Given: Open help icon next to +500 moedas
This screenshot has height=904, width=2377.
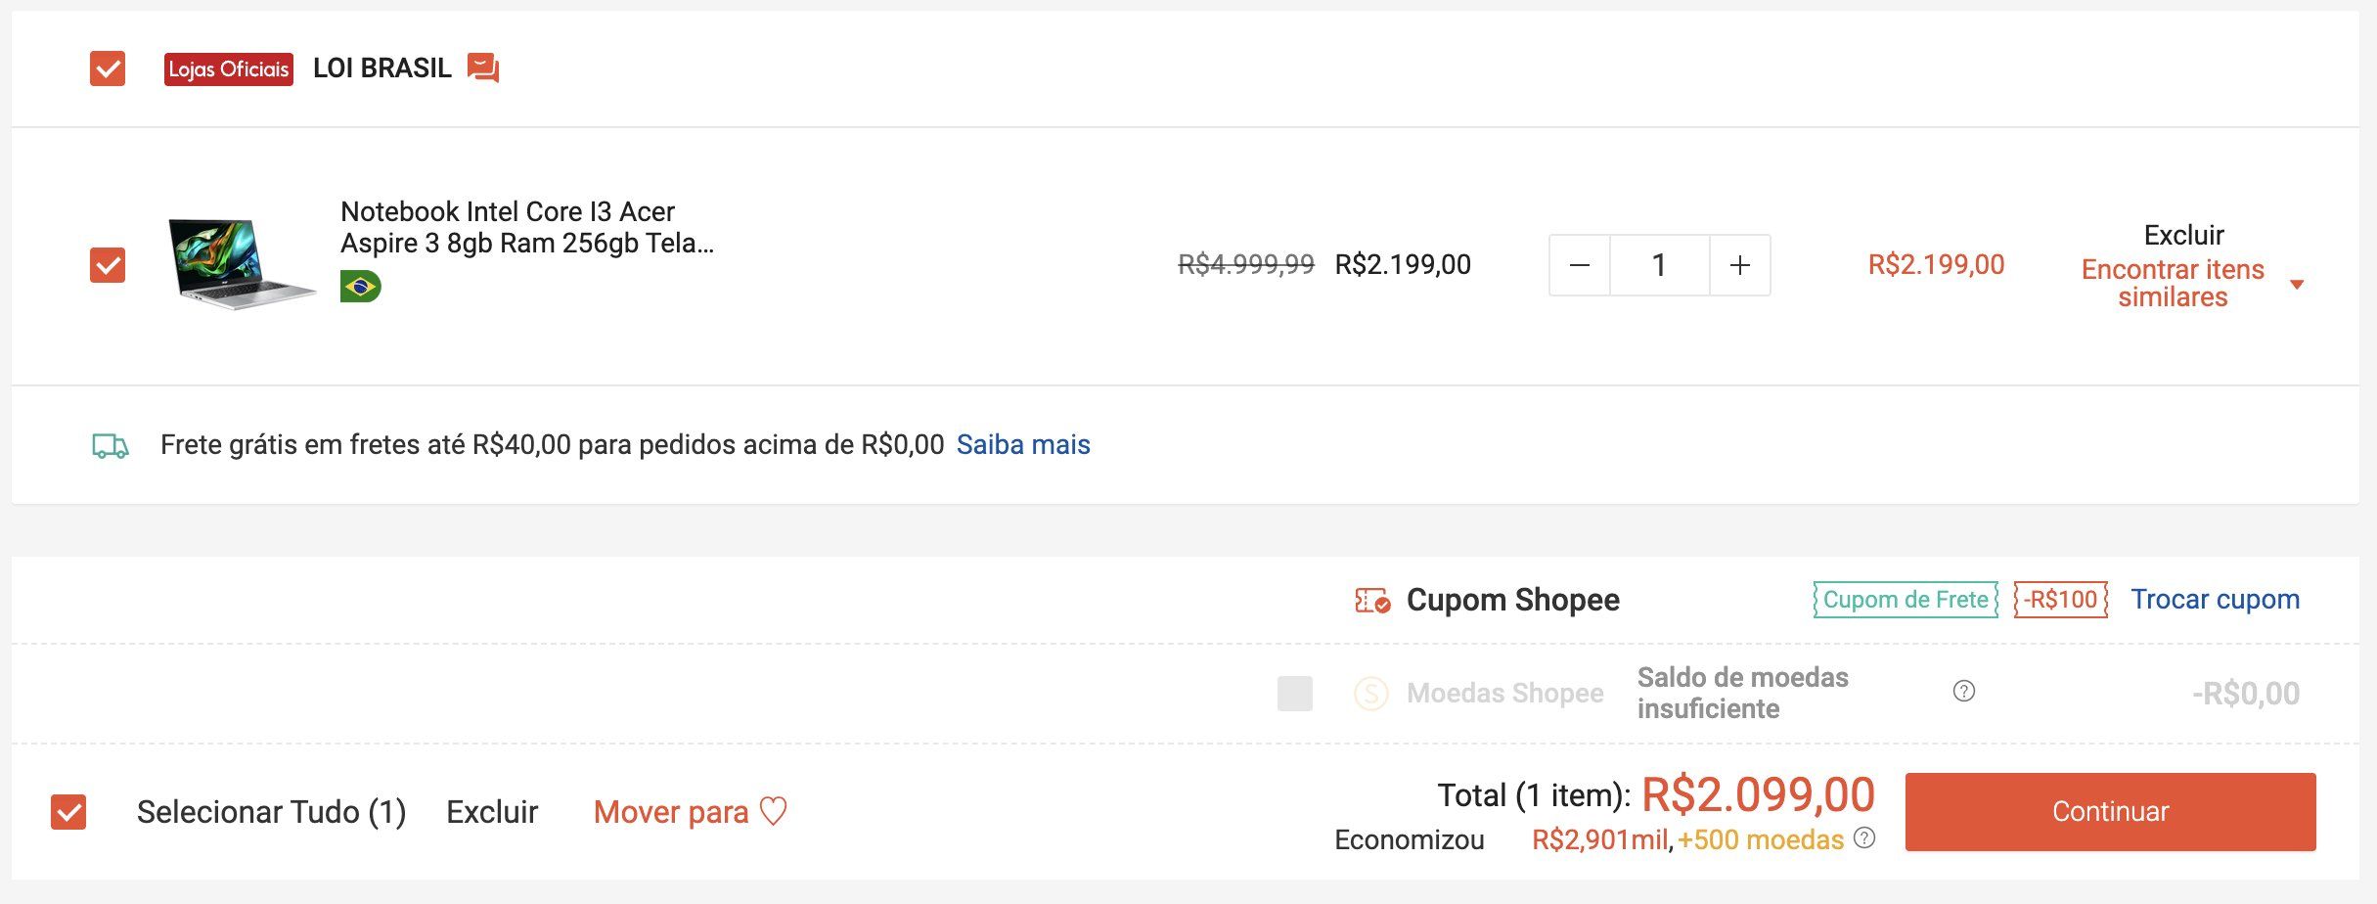Looking at the screenshot, I should (1864, 838).
